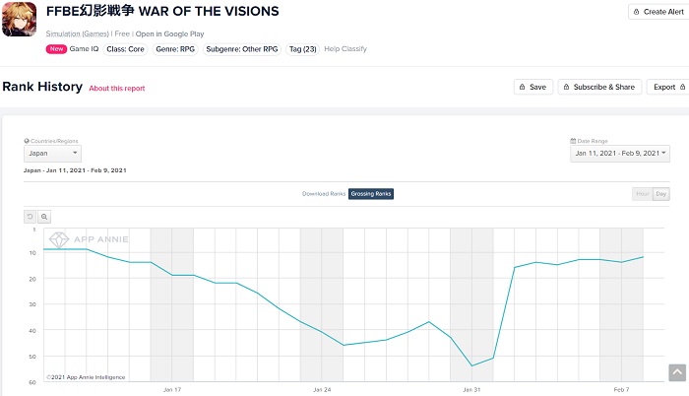
Task: Click the calendar icon beside Date Range
Action: coord(573,141)
